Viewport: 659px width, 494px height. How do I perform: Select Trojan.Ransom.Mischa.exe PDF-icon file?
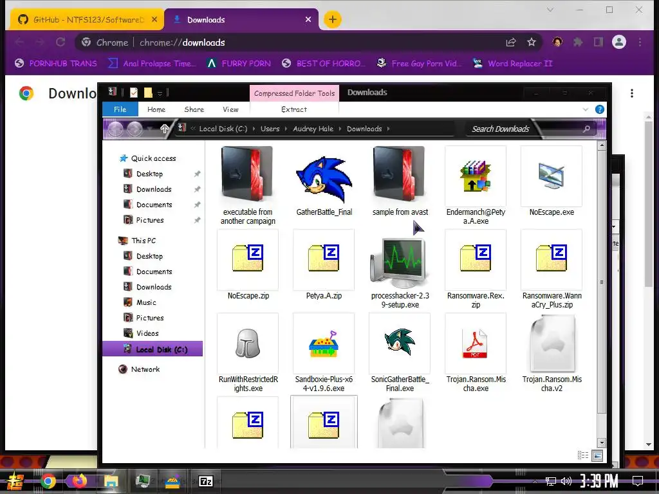[x=476, y=353]
